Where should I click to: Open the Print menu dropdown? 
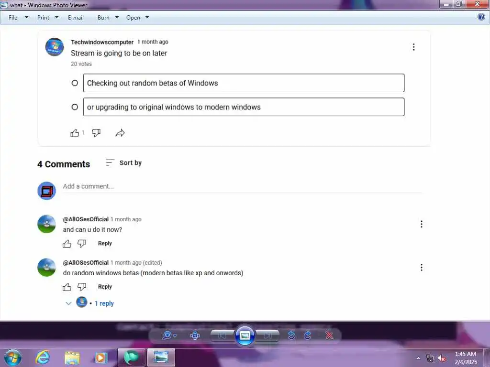click(x=48, y=18)
